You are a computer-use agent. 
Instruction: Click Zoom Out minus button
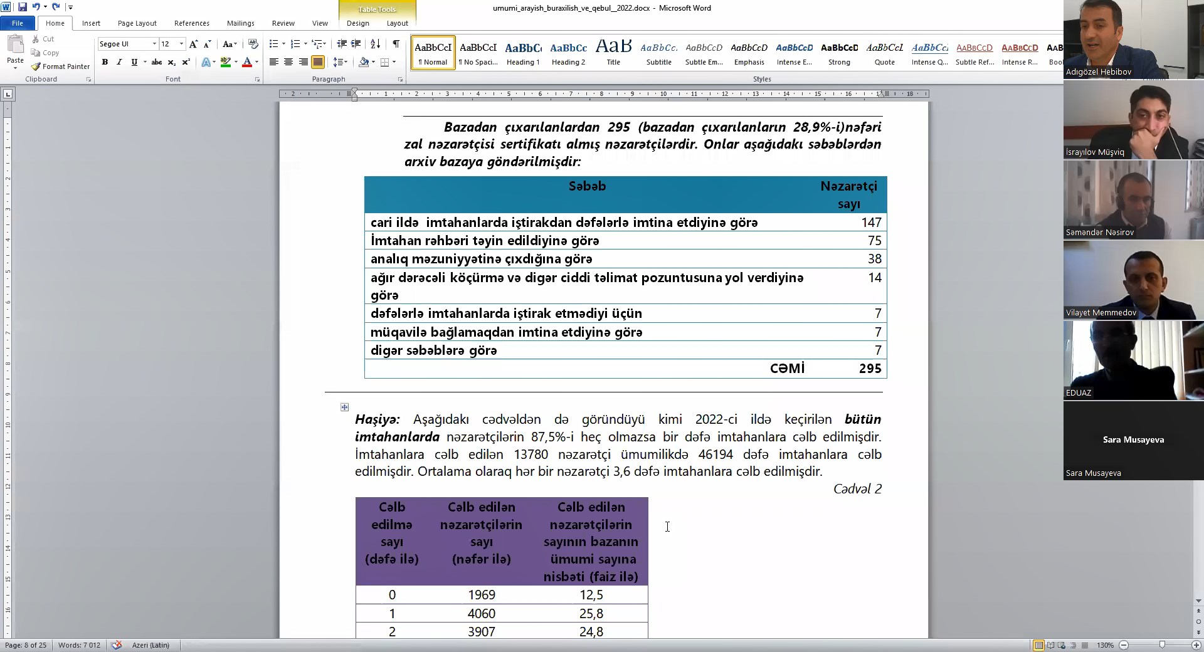(1124, 645)
